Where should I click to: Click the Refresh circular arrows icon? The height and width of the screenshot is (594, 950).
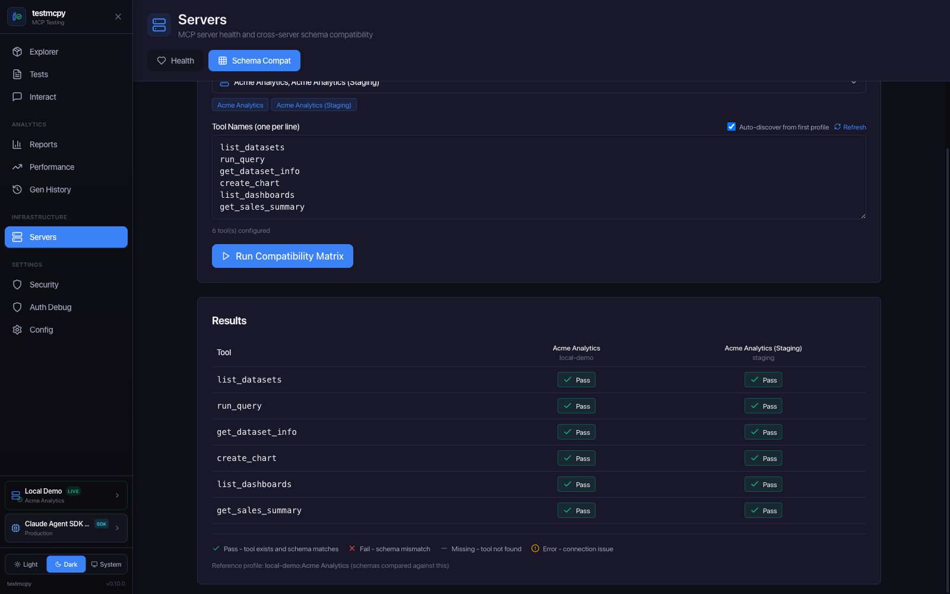point(837,127)
